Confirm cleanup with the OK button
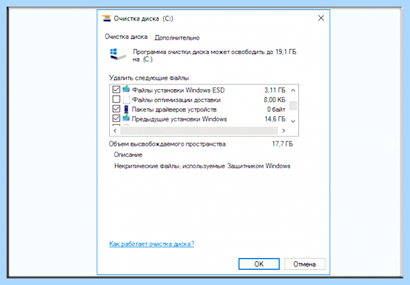 pos(259,264)
